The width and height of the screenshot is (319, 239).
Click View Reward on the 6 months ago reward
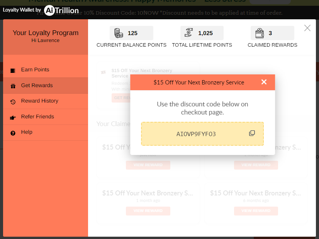click(x=256, y=211)
